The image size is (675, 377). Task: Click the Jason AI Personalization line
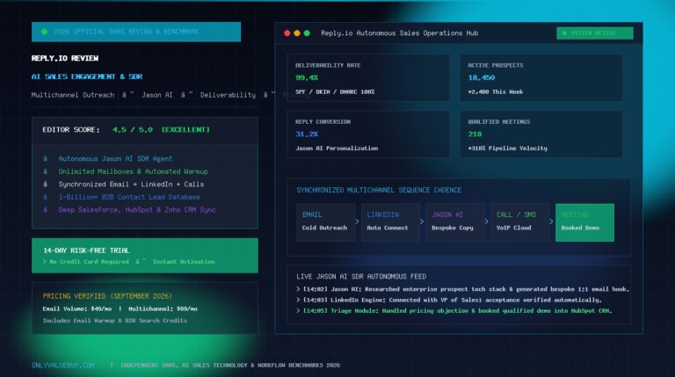[337, 148]
